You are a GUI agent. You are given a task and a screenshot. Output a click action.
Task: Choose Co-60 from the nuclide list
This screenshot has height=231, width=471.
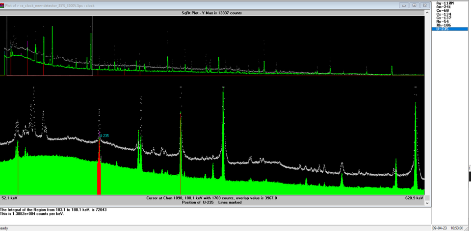click(x=442, y=11)
